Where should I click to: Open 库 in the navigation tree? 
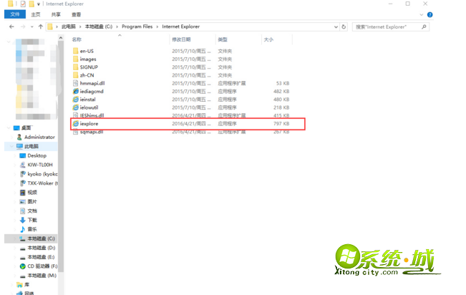click(x=26, y=284)
